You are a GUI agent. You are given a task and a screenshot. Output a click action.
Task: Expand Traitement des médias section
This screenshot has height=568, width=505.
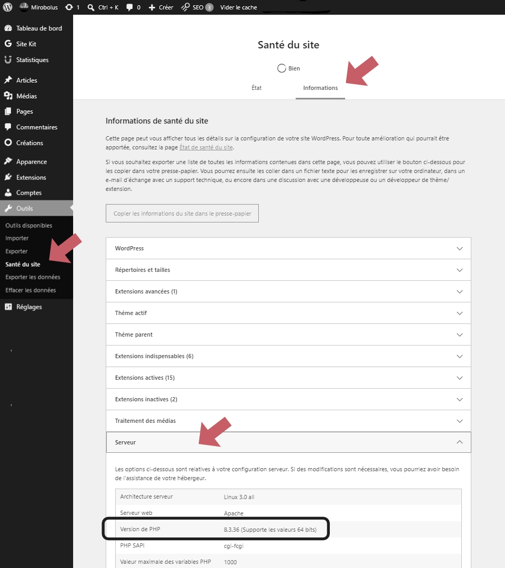tap(288, 421)
